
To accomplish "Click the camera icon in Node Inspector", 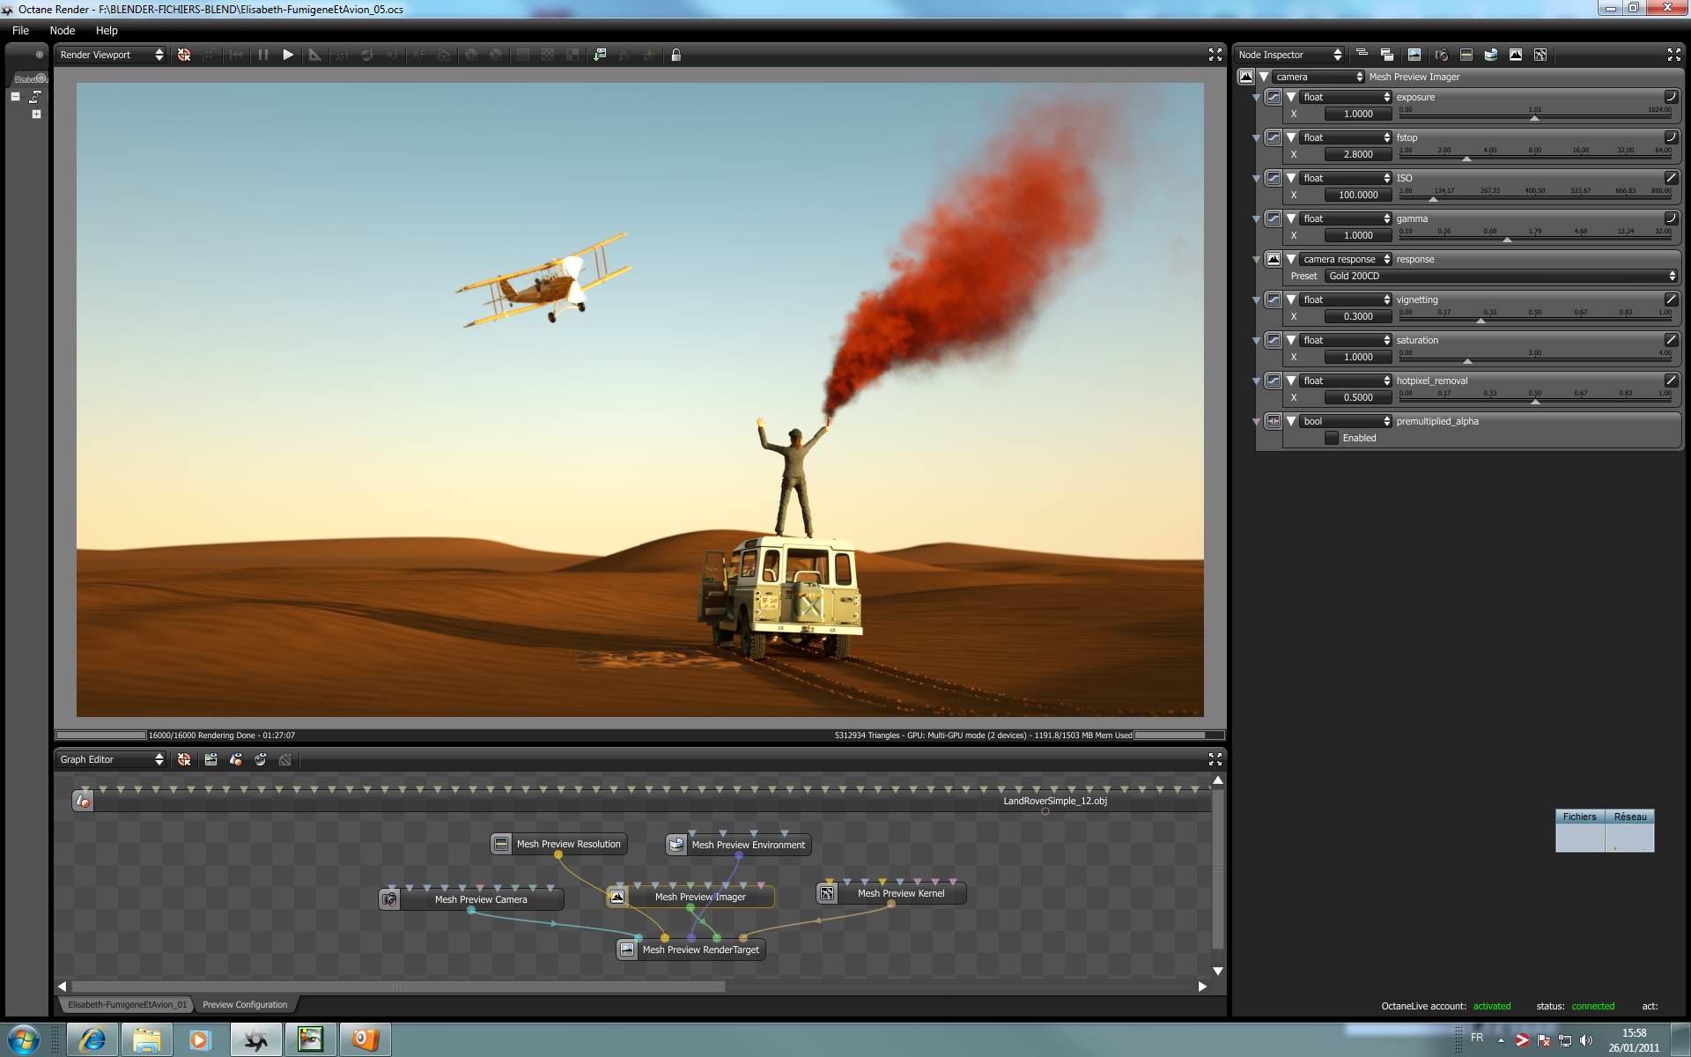I will (1441, 55).
